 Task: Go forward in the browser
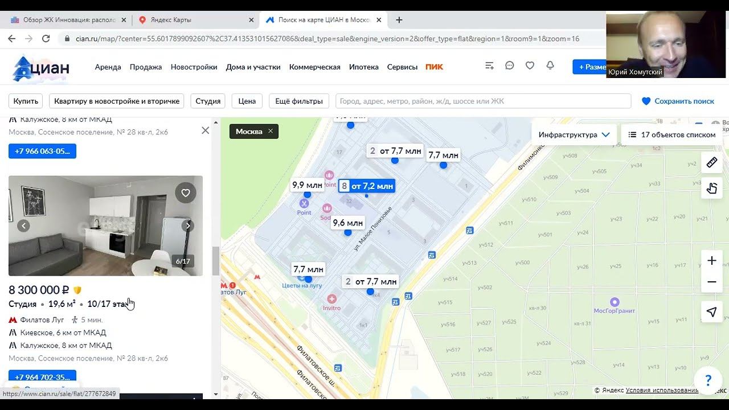point(28,39)
